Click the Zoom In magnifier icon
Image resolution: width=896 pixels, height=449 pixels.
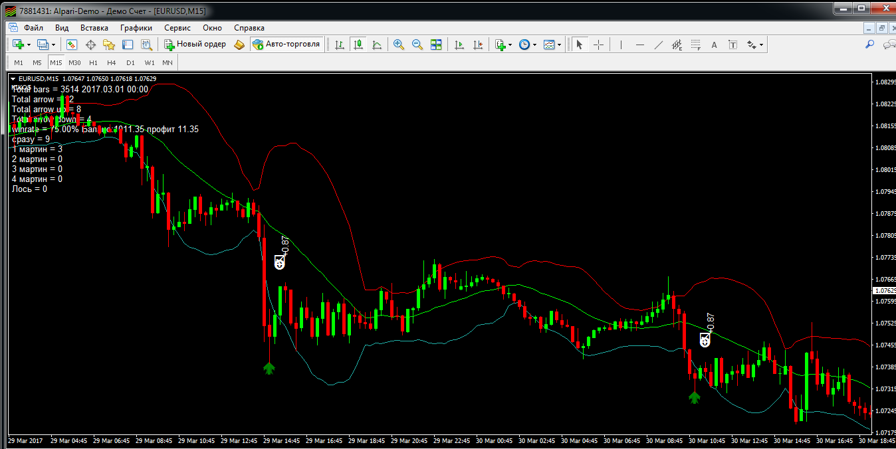coord(399,45)
